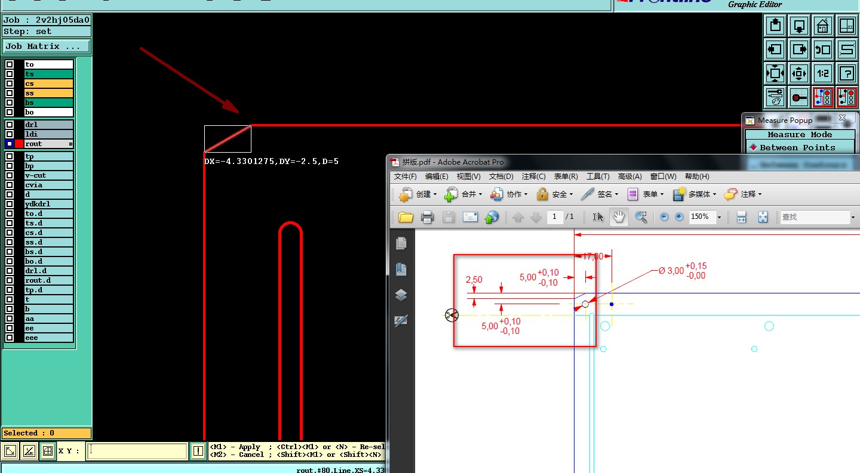Click the exclamation mark button beside XY field

click(198, 452)
